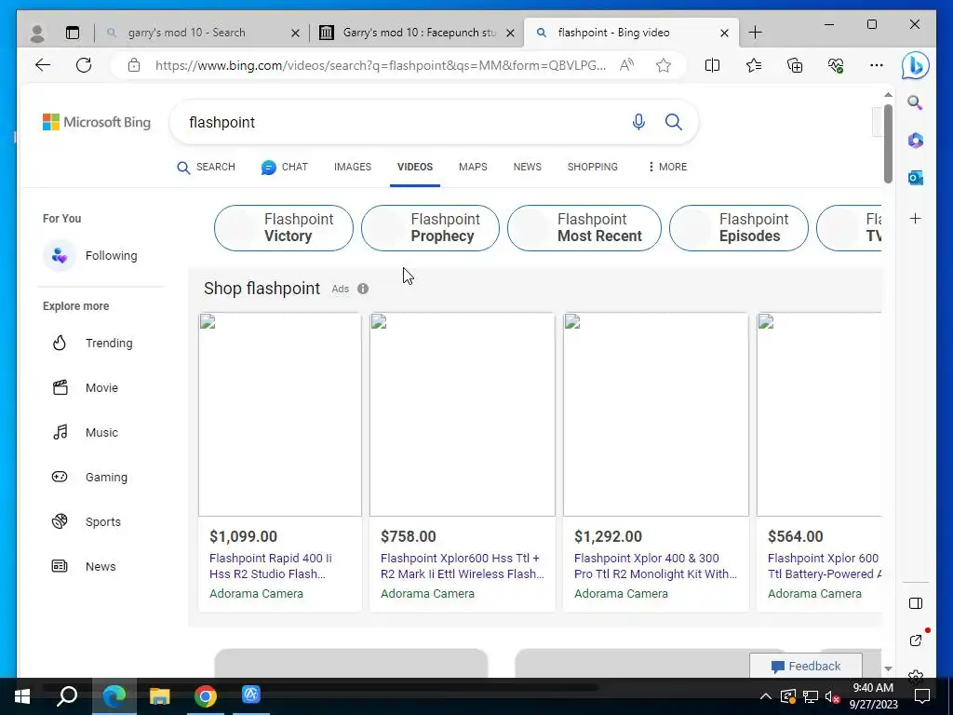Select Flashpoint Prophecy filter chip
Image resolution: width=953 pixels, height=715 pixels.
click(430, 228)
